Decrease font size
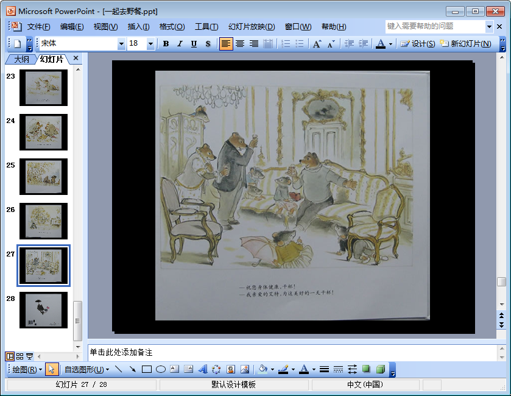Screen dimensions: 511x396 click(x=331, y=44)
